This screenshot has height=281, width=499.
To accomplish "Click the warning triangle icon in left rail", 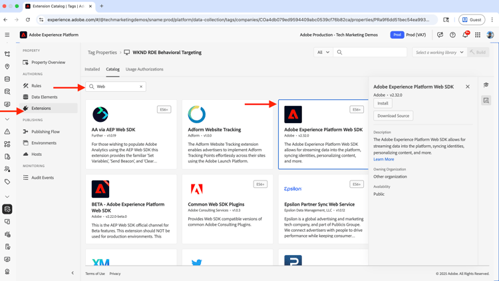I will click(7, 132).
